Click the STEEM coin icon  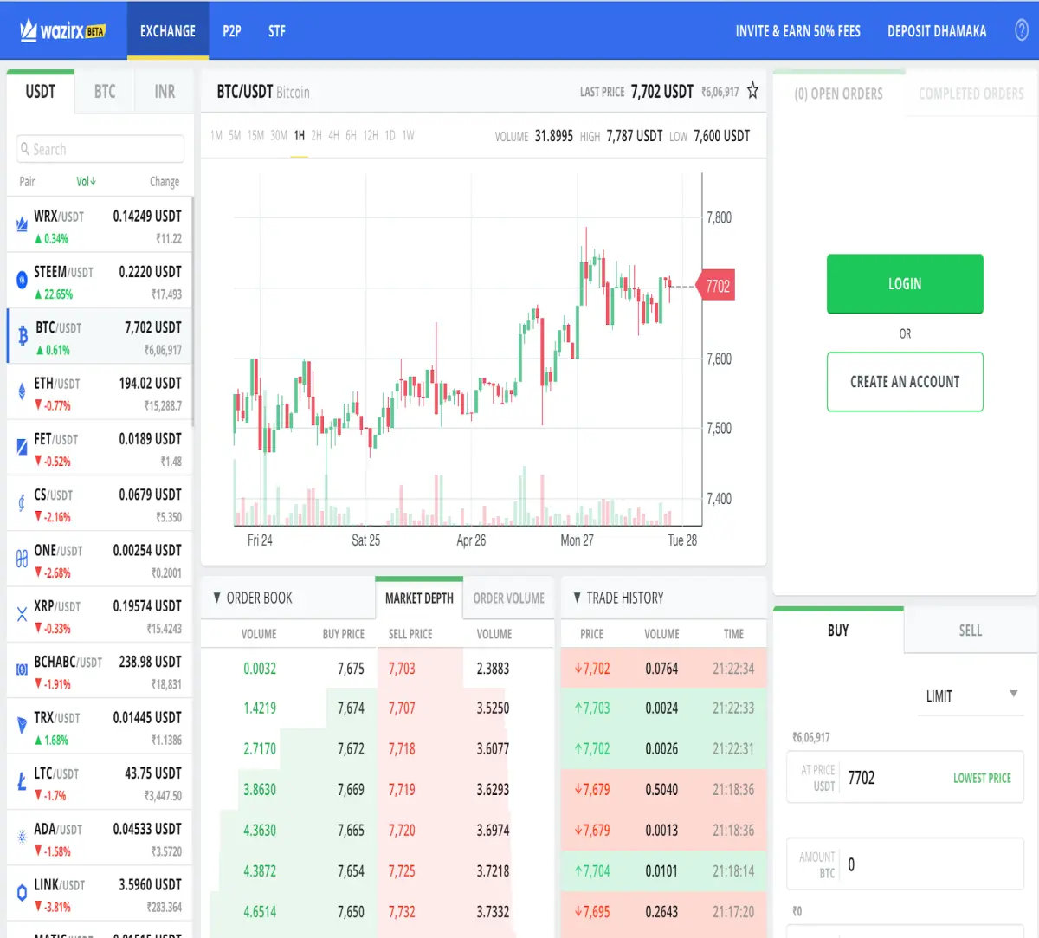pyautogui.click(x=22, y=281)
